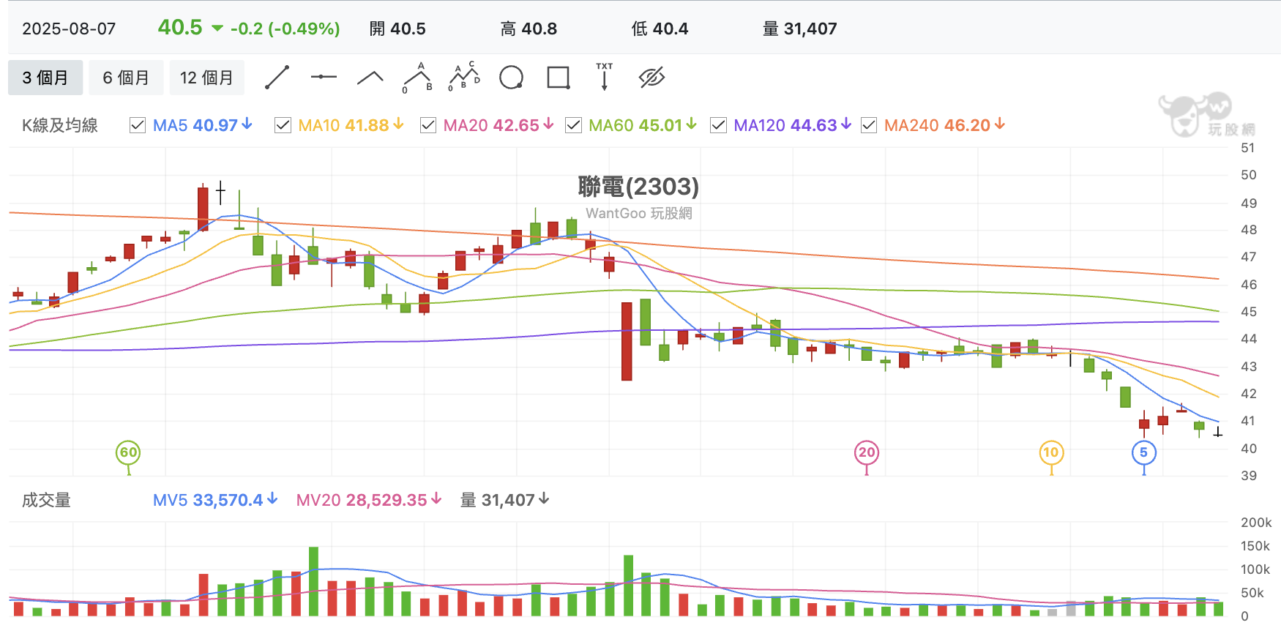The width and height of the screenshot is (1281, 628).
Task: Uncheck the MA5 moving average checkbox
Action: coord(137,125)
